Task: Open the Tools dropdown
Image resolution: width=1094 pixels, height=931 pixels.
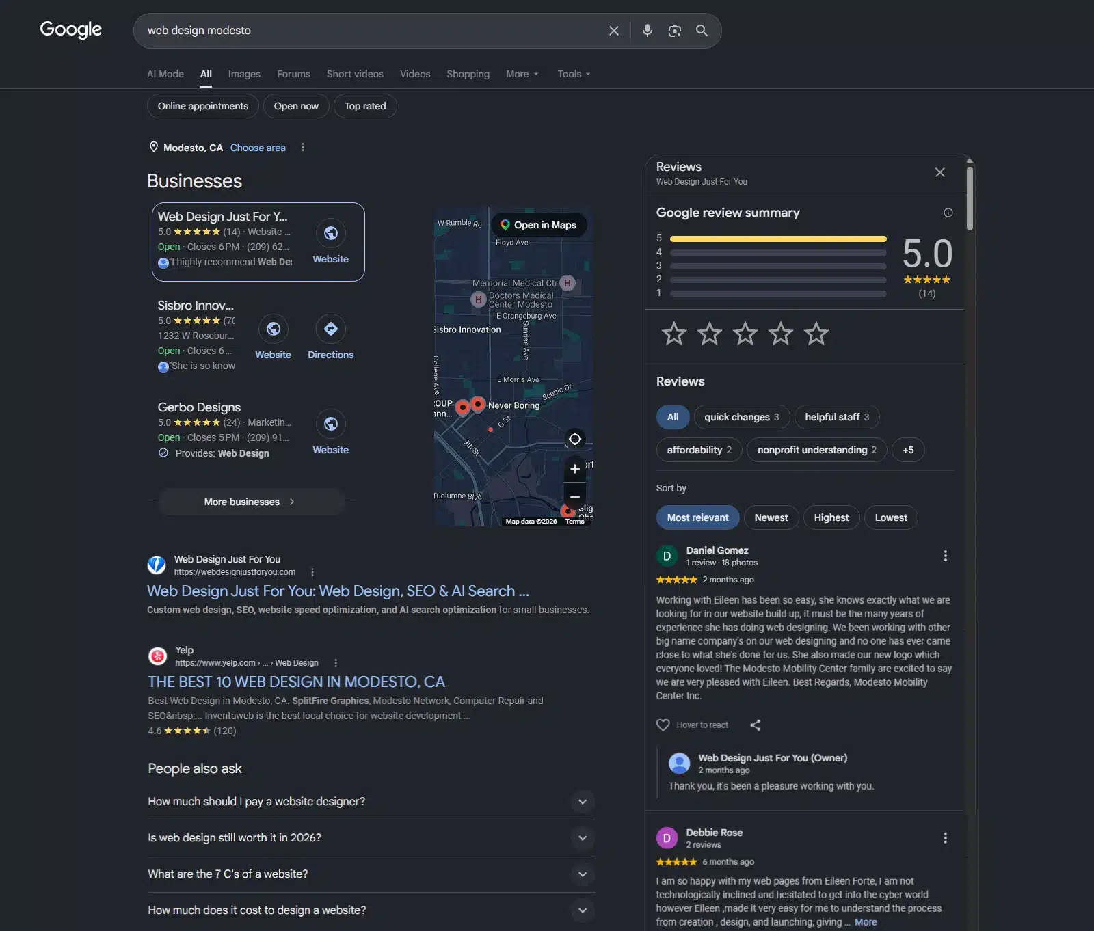Action: (x=574, y=74)
